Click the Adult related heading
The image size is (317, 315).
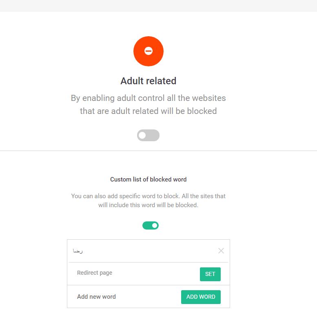point(148,81)
